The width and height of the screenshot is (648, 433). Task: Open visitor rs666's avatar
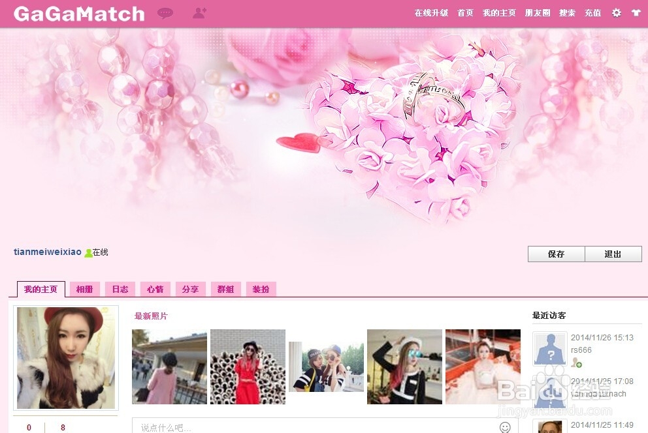pyautogui.click(x=549, y=349)
